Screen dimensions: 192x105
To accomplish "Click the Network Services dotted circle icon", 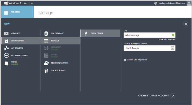I will click(x=6, y=55).
